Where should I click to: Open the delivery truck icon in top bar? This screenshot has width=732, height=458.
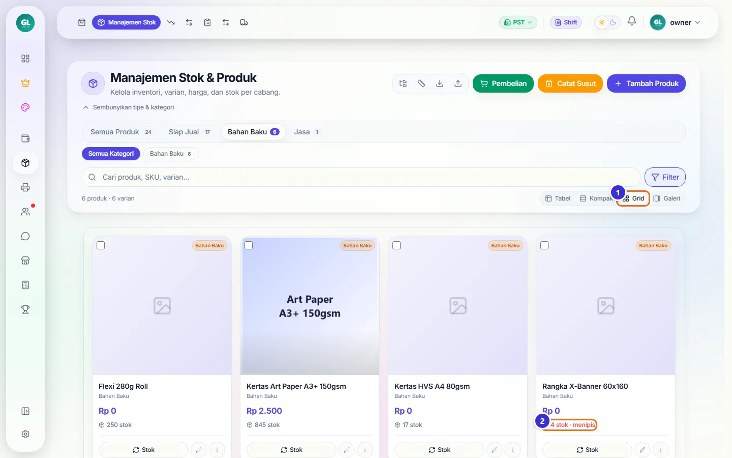point(244,22)
